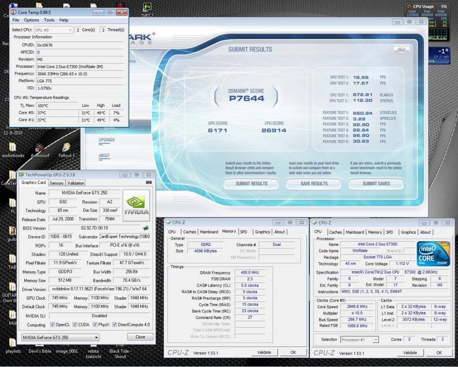Select the Fallout 3 desktop shortcut
This screenshot has height=367, width=458.
66,150
